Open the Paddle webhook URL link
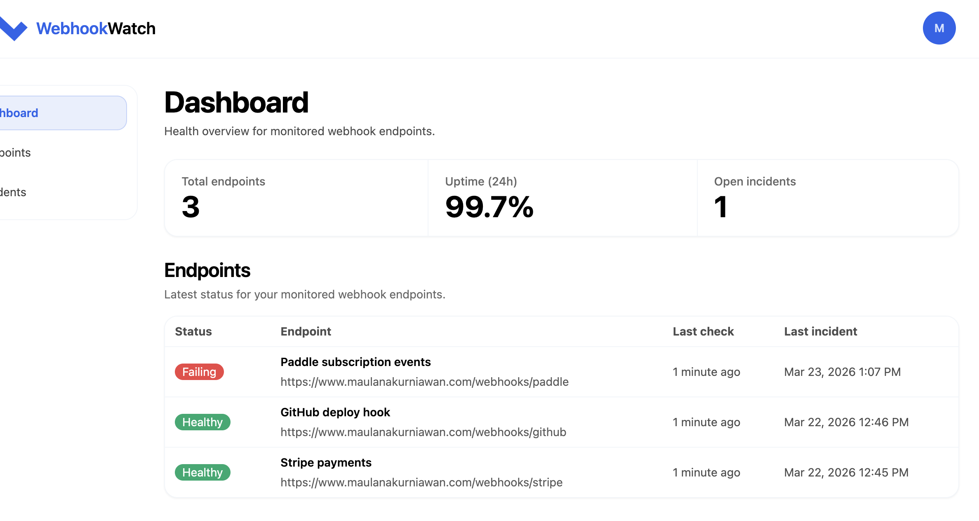 pos(424,382)
